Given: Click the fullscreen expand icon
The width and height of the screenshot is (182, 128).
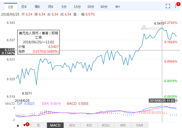Looking at the screenshot, I should pyautogui.click(x=168, y=6).
